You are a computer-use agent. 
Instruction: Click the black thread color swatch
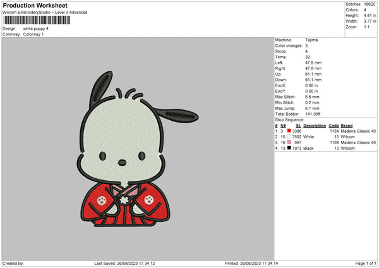click(289, 148)
